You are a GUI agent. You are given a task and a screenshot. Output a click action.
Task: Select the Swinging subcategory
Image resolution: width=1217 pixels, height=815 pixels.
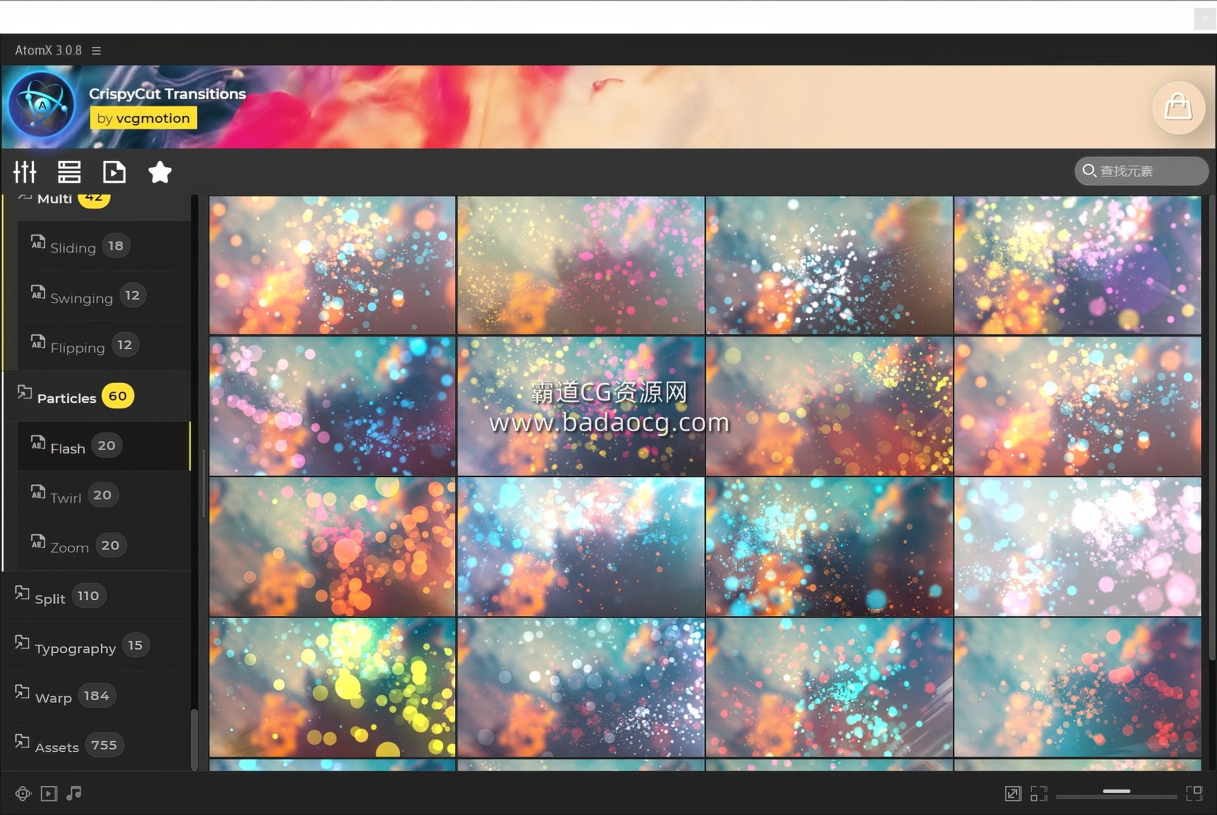coord(104,296)
